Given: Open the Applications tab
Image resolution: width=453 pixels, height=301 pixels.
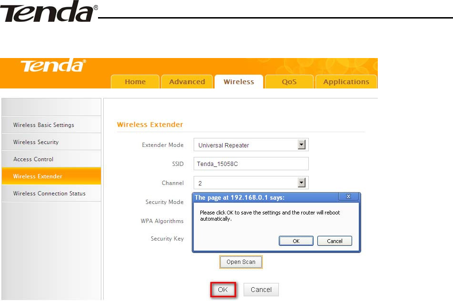Looking at the screenshot, I should click(346, 82).
